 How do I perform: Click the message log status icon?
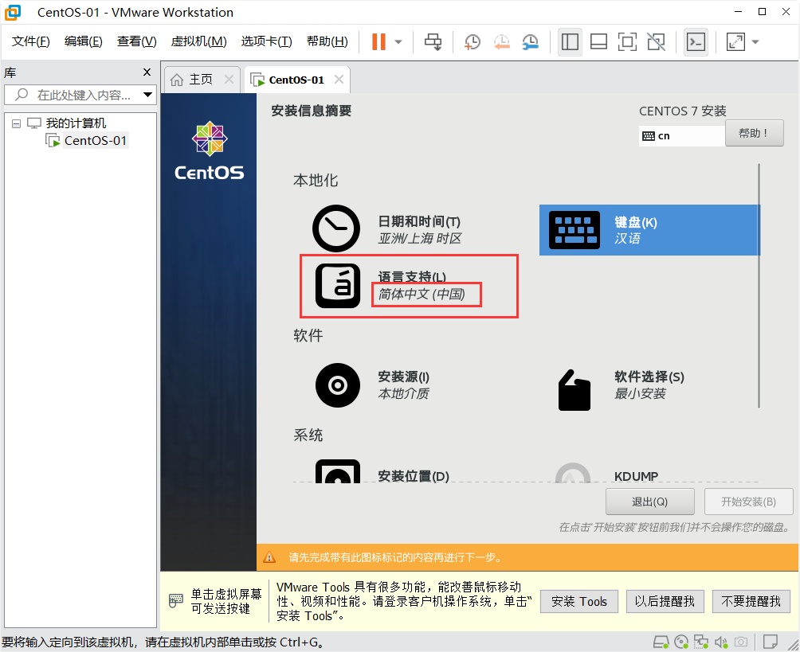(x=771, y=642)
